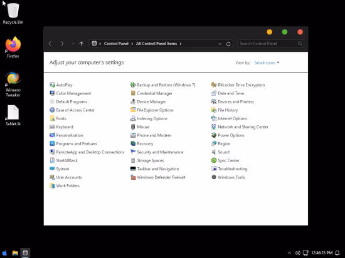345x258 pixels.
Task: Expand the address bar history dropdown
Action: coord(220,44)
